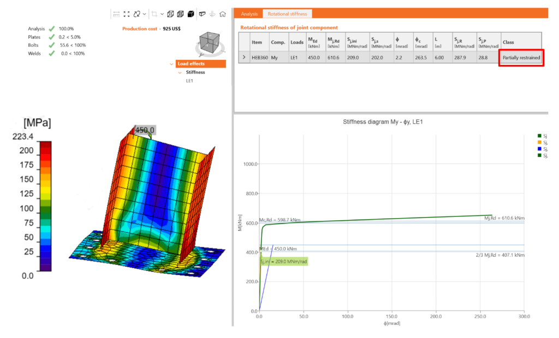
Task: Collapse the Load effects tree section
Action: pos(171,64)
